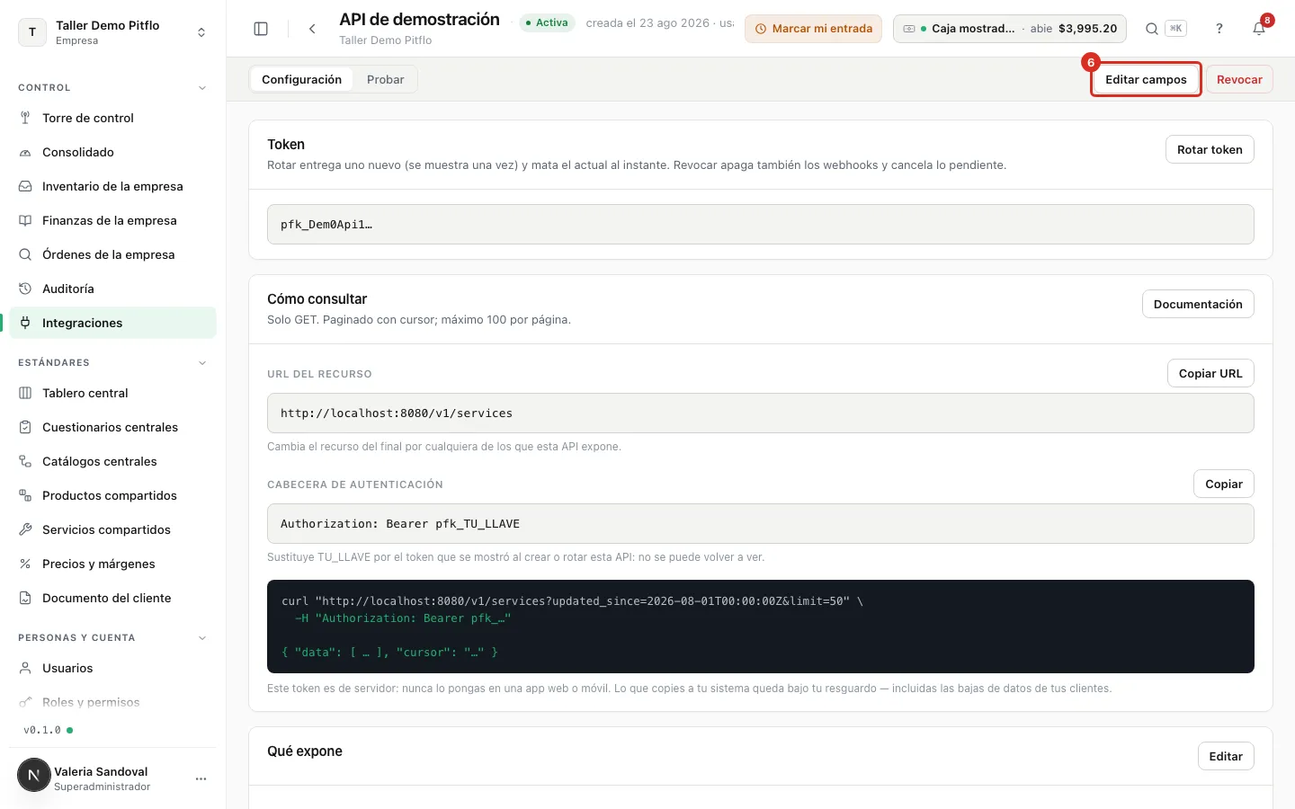The width and height of the screenshot is (1295, 809).
Task: Open the Documentación button
Action: coord(1198,304)
